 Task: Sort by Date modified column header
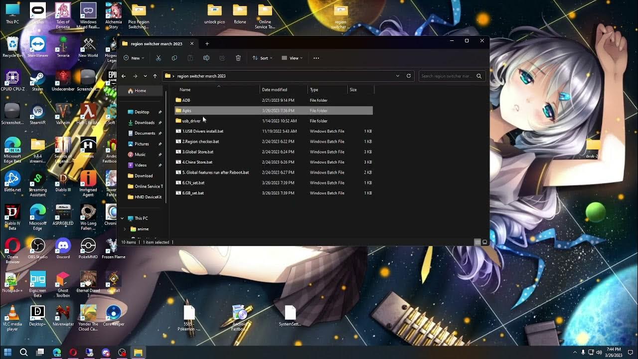(x=284, y=90)
